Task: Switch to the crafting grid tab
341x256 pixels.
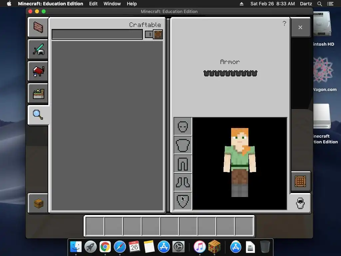Action: pyautogui.click(x=300, y=181)
